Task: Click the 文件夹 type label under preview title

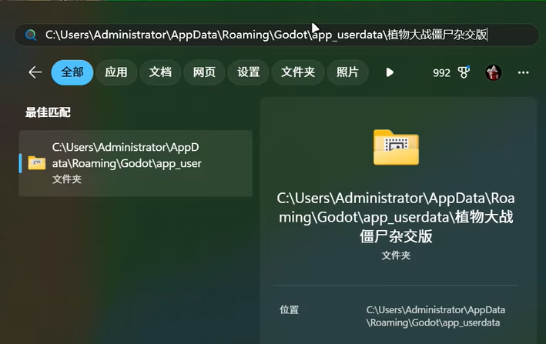Action: [396, 255]
